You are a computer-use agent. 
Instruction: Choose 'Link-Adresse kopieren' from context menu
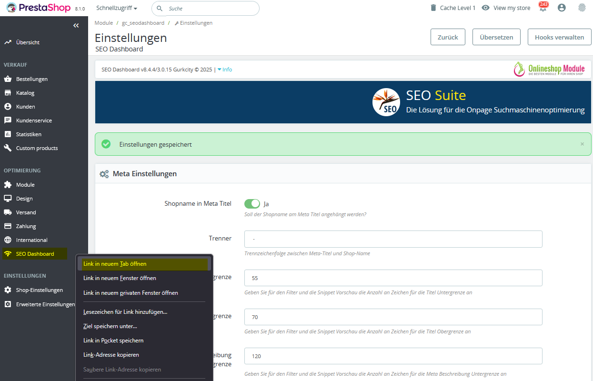click(111, 355)
